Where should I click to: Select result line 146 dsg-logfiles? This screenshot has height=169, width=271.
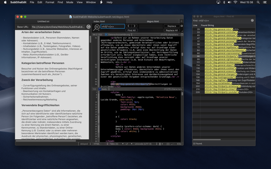click(224, 80)
